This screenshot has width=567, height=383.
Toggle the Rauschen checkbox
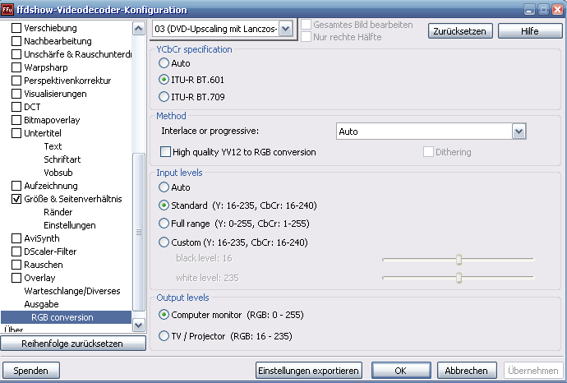[x=16, y=265]
